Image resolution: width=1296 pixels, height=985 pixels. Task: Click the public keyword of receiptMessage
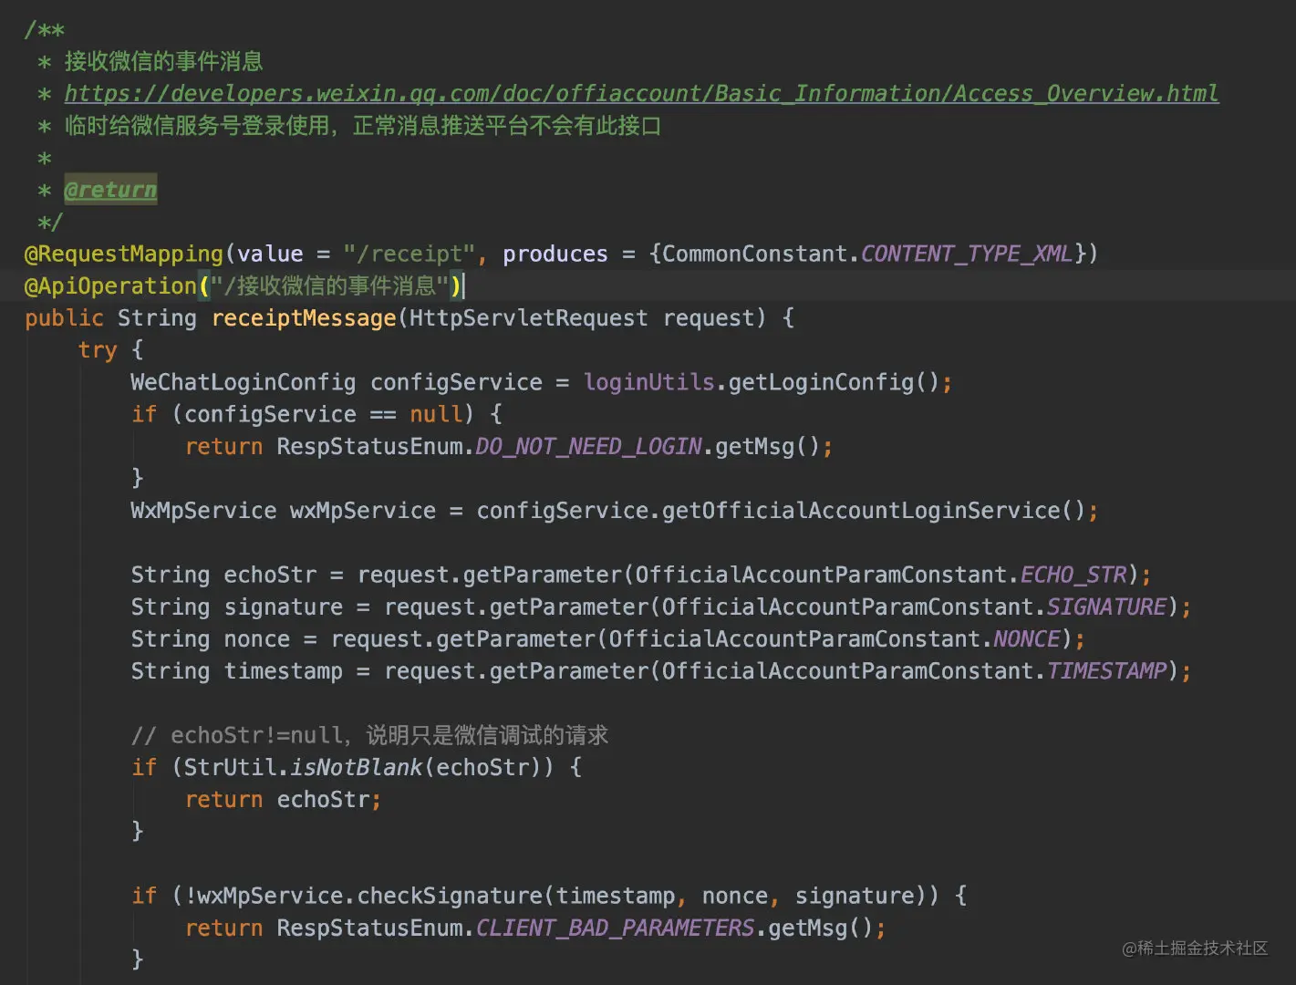pyautogui.click(x=65, y=317)
